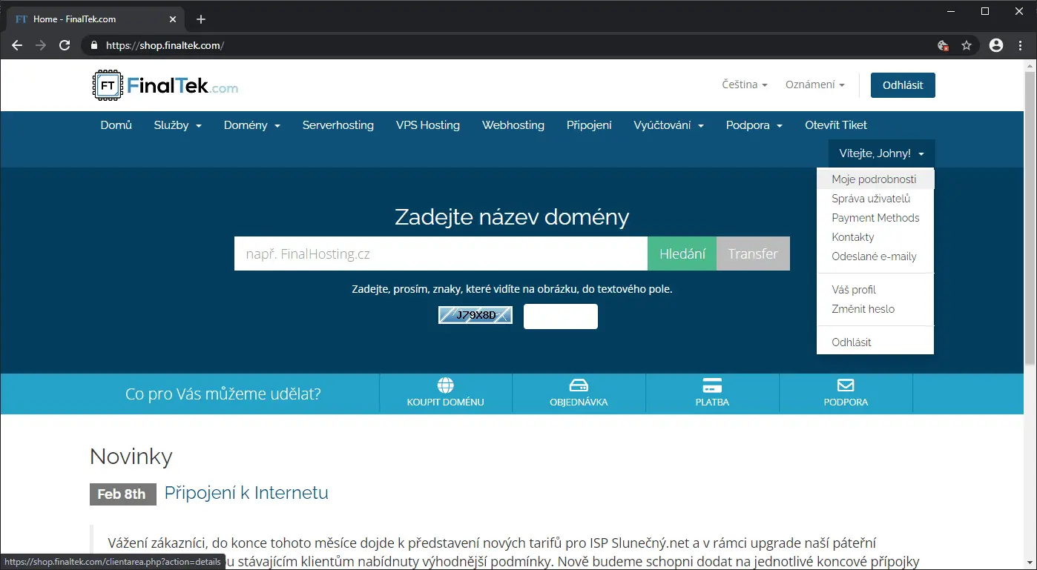The height and width of the screenshot is (570, 1037).
Task: Click the Objednávka server drive icon
Action: coord(579,385)
